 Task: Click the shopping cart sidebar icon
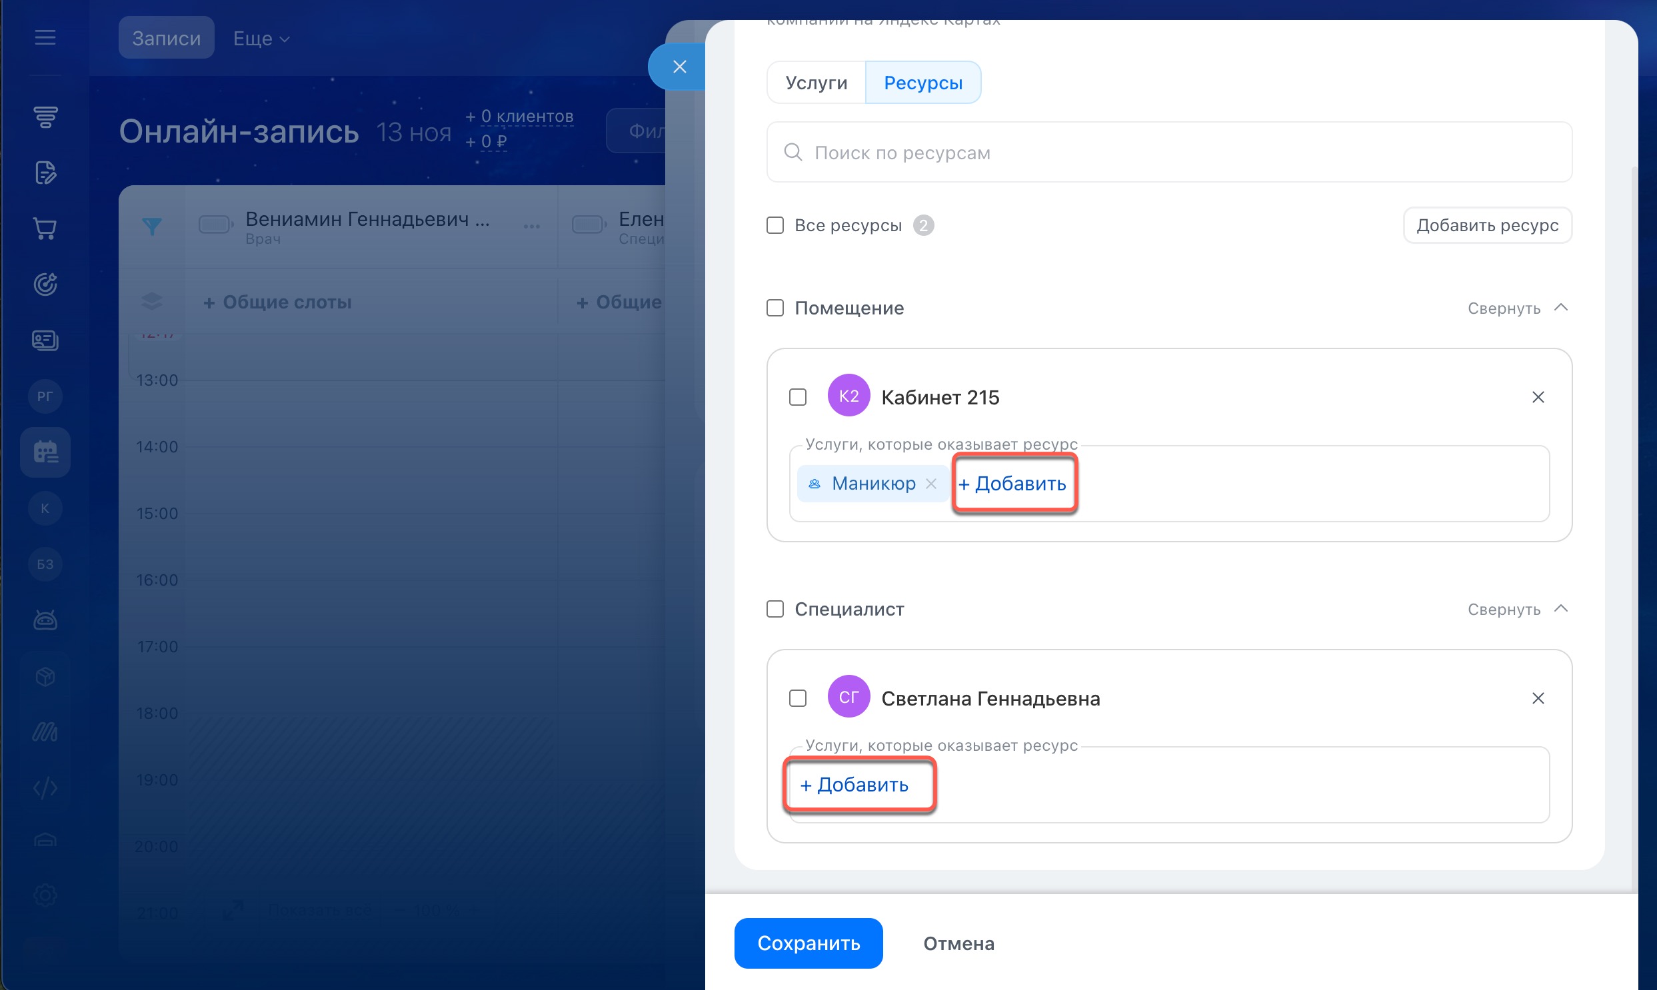(45, 229)
